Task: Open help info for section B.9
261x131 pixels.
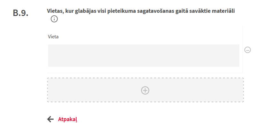Action: pos(54,19)
